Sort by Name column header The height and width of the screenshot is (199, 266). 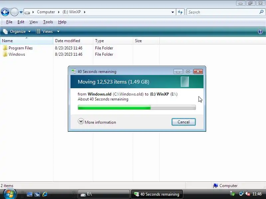(x=27, y=41)
